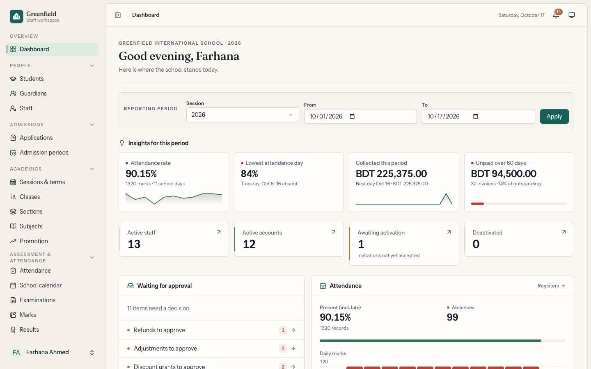The image size is (591, 369).
Task: Collapse the sidebar panel icon
Action: (x=118, y=15)
